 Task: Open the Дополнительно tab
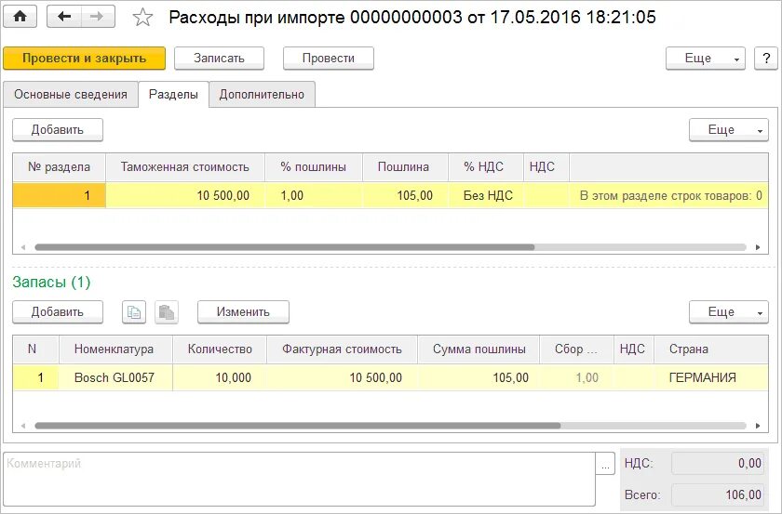click(x=262, y=95)
